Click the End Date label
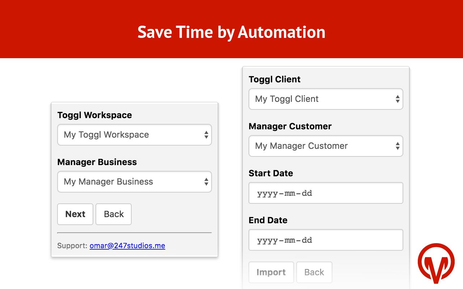 (268, 220)
